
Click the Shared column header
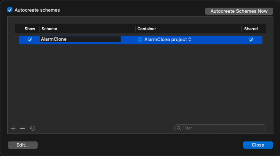coord(251,29)
